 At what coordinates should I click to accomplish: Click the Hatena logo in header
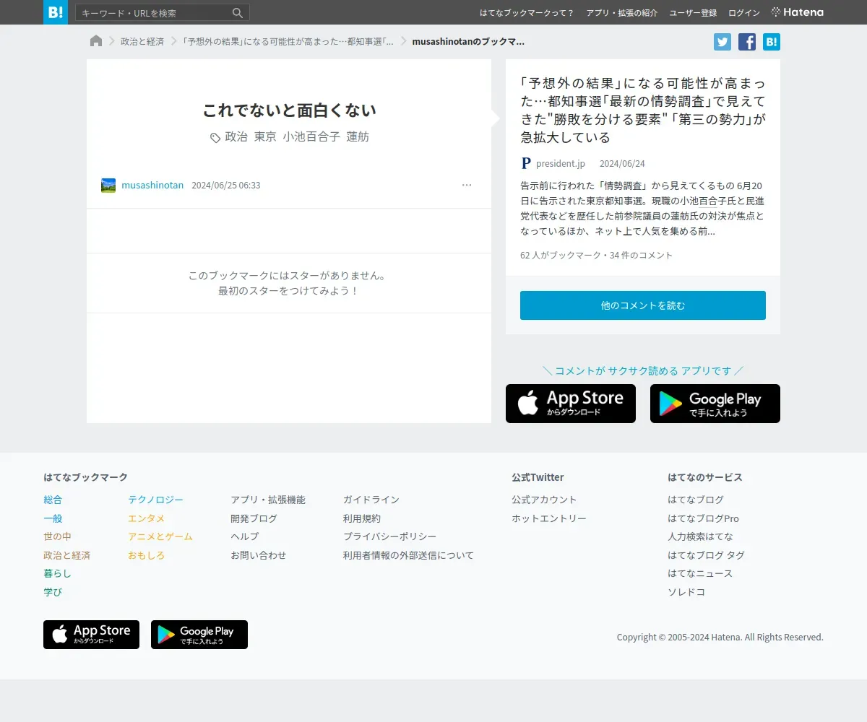[798, 12]
